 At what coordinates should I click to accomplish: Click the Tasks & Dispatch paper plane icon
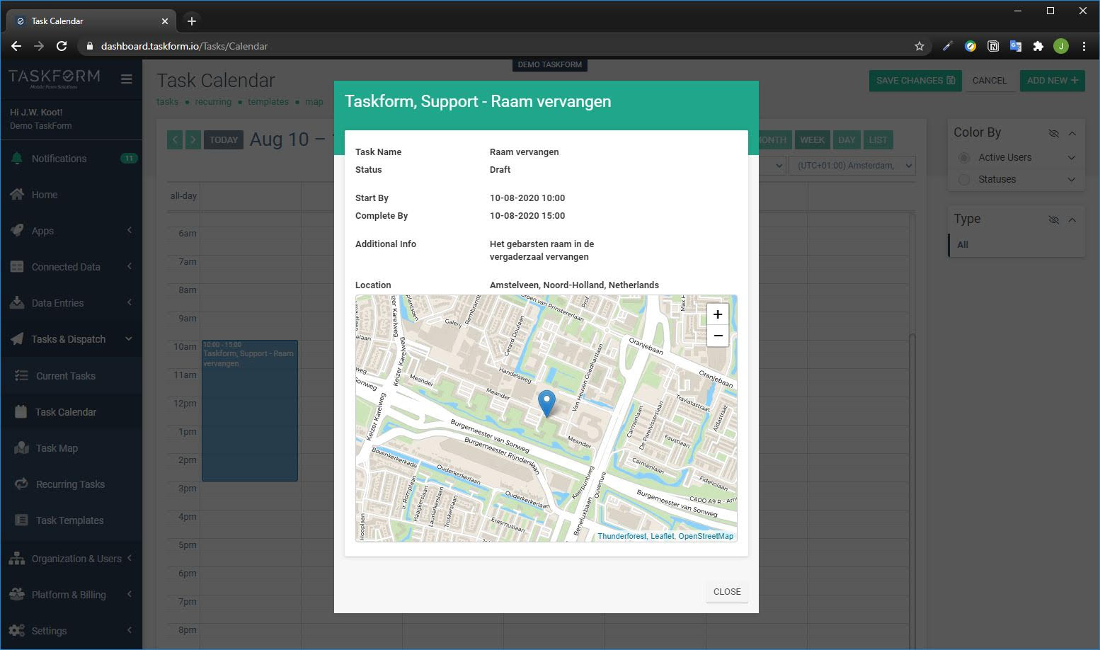[17, 338]
